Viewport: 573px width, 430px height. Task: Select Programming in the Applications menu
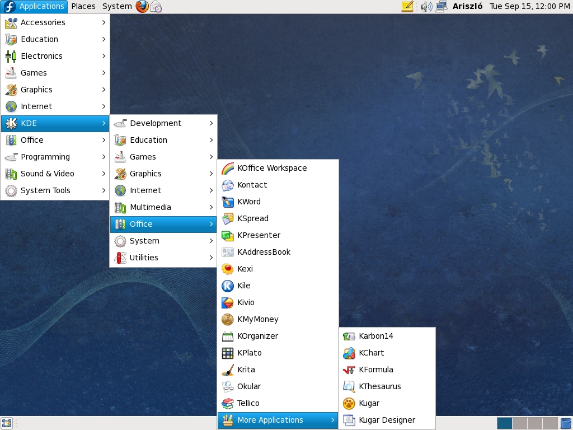click(x=55, y=157)
